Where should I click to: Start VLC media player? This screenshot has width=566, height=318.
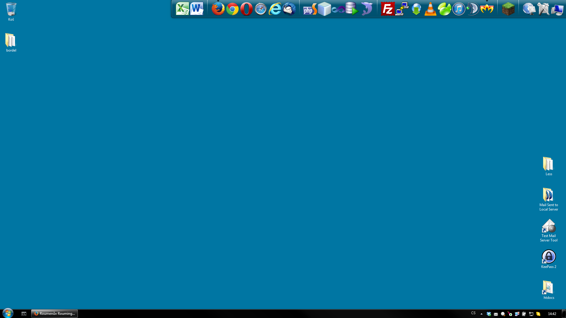click(430, 9)
